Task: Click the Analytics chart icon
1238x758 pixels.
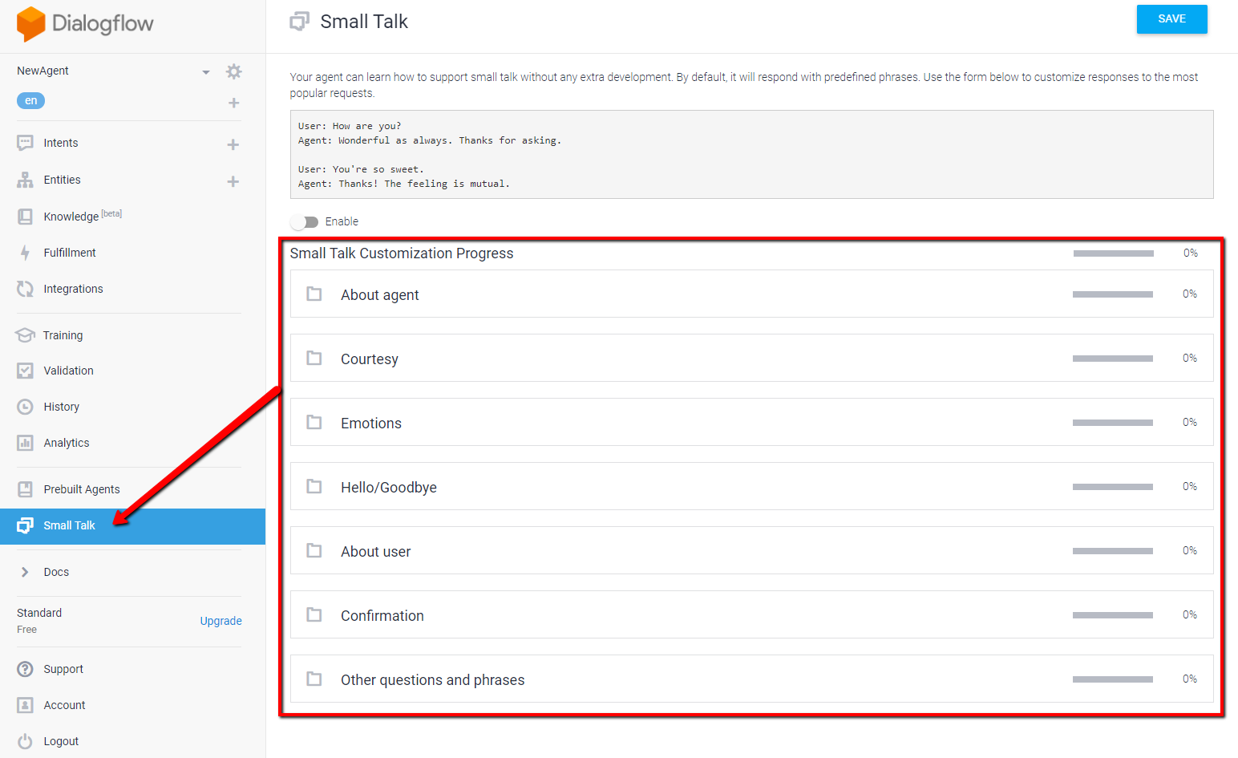Action: click(26, 443)
